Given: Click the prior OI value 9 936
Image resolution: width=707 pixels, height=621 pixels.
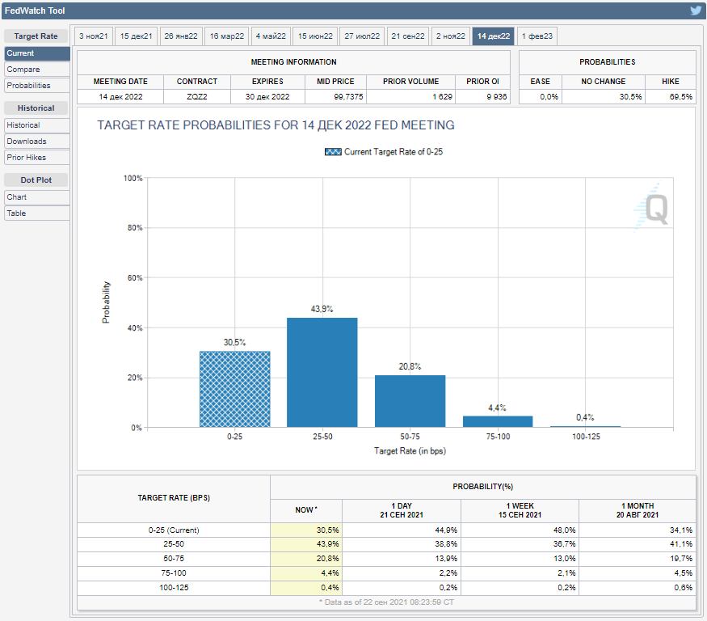Looking at the screenshot, I should [496, 96].
